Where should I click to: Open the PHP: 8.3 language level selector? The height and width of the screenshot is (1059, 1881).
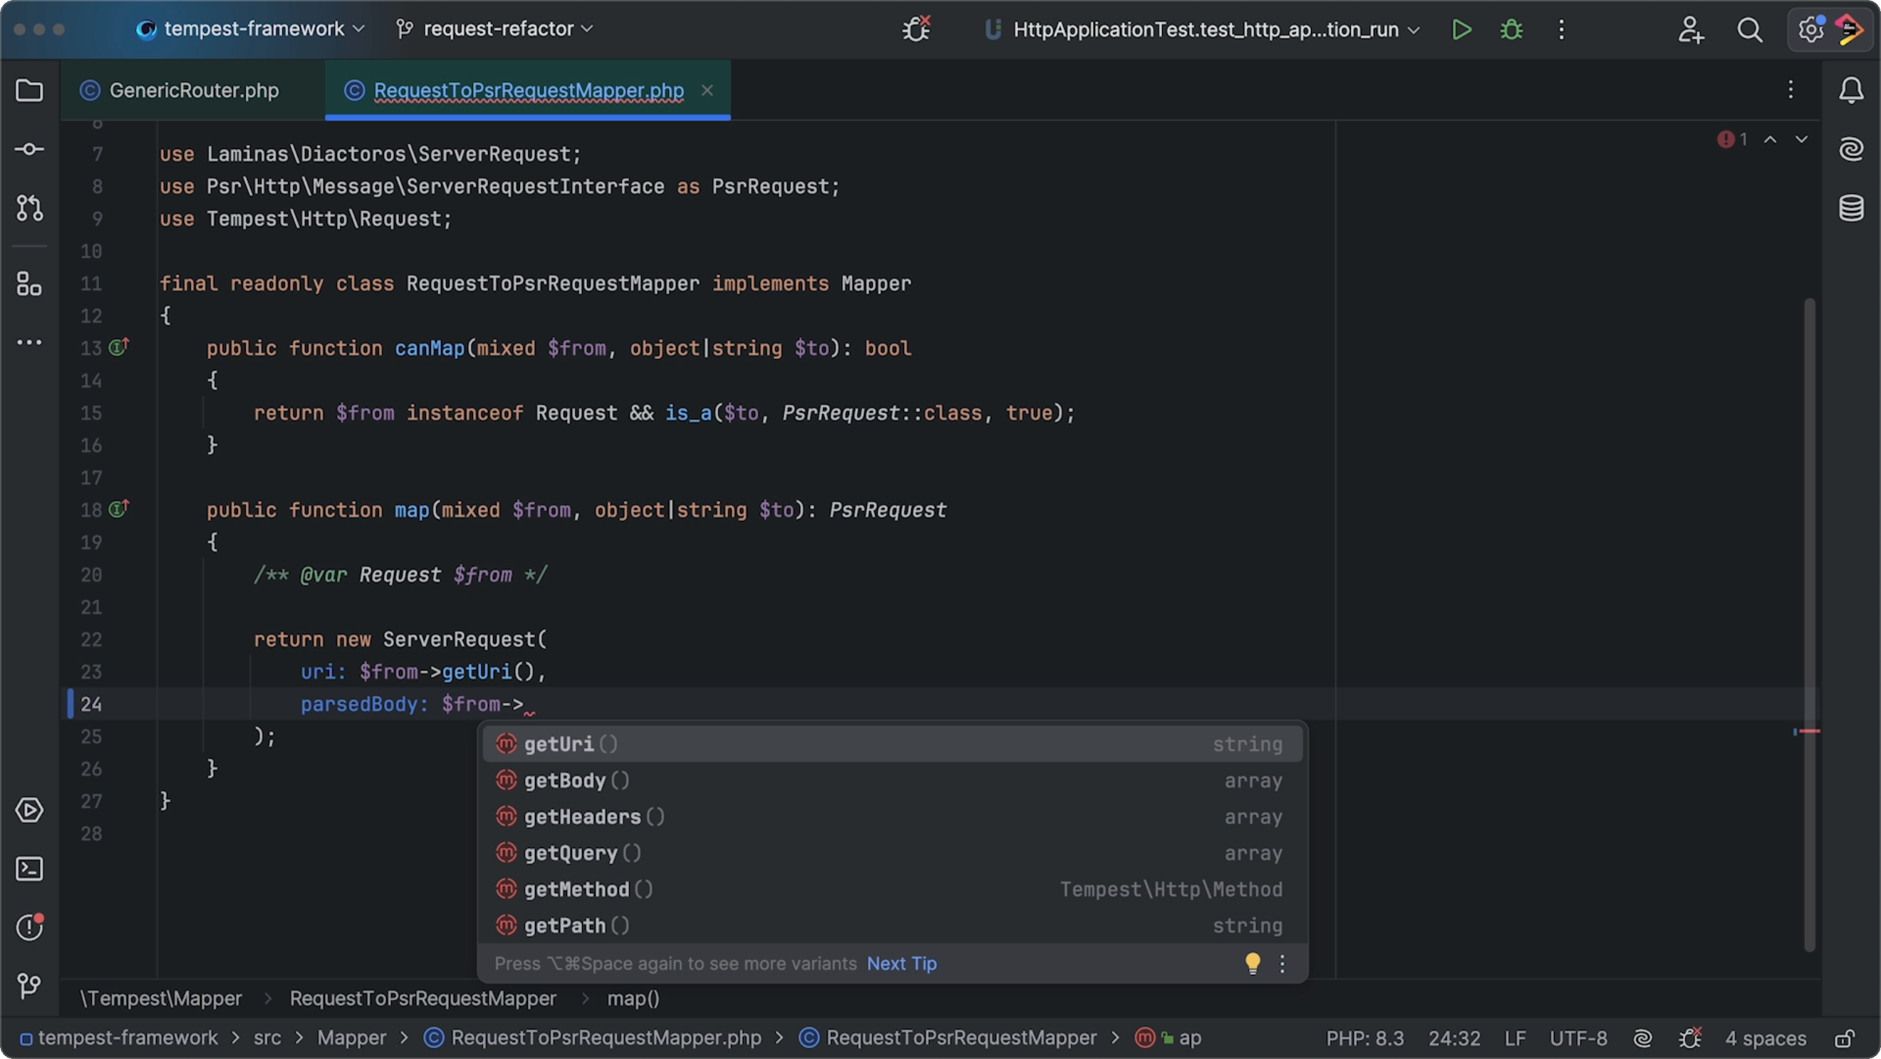(x=1364, y=1038)
